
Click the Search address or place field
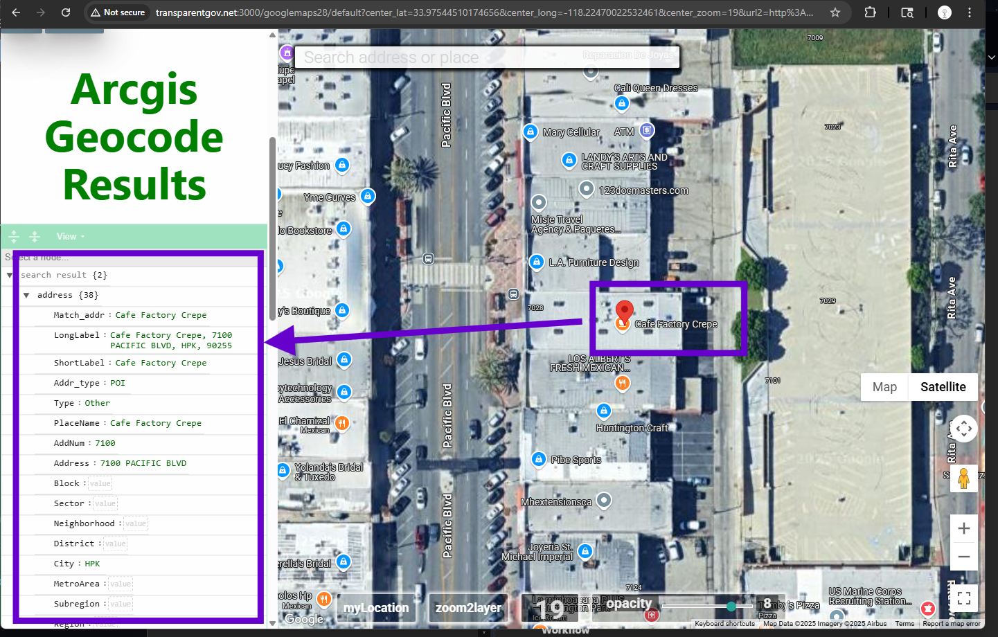(x=487, y=57)
